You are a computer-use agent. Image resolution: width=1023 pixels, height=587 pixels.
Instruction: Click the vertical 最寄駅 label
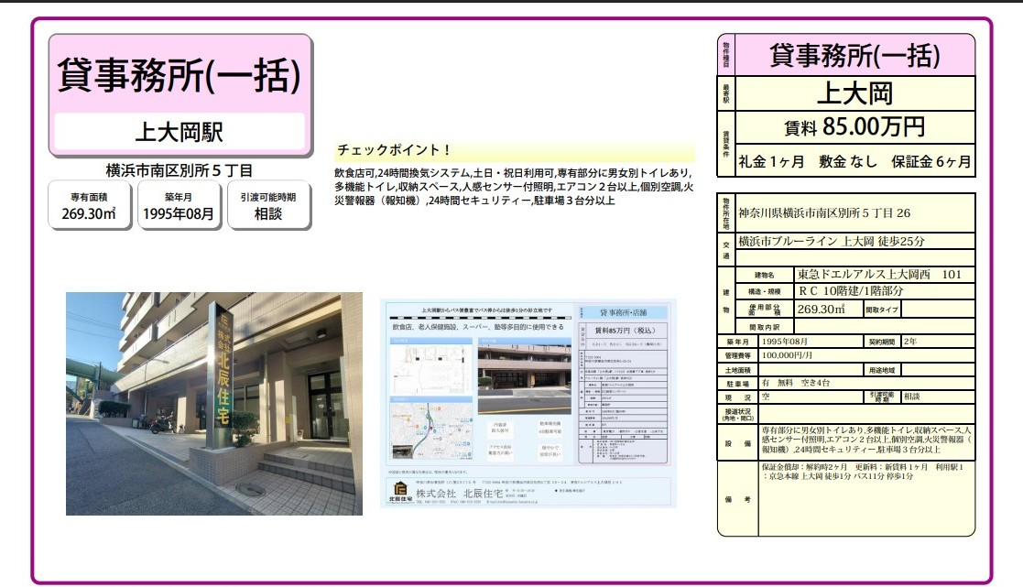click(x=725, y=93)
